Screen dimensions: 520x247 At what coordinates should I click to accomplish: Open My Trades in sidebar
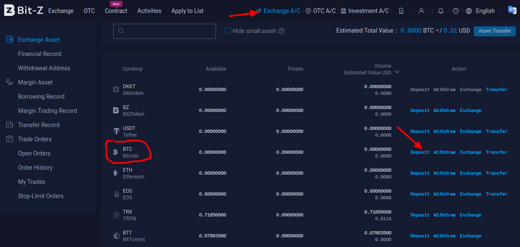point(31,182)
